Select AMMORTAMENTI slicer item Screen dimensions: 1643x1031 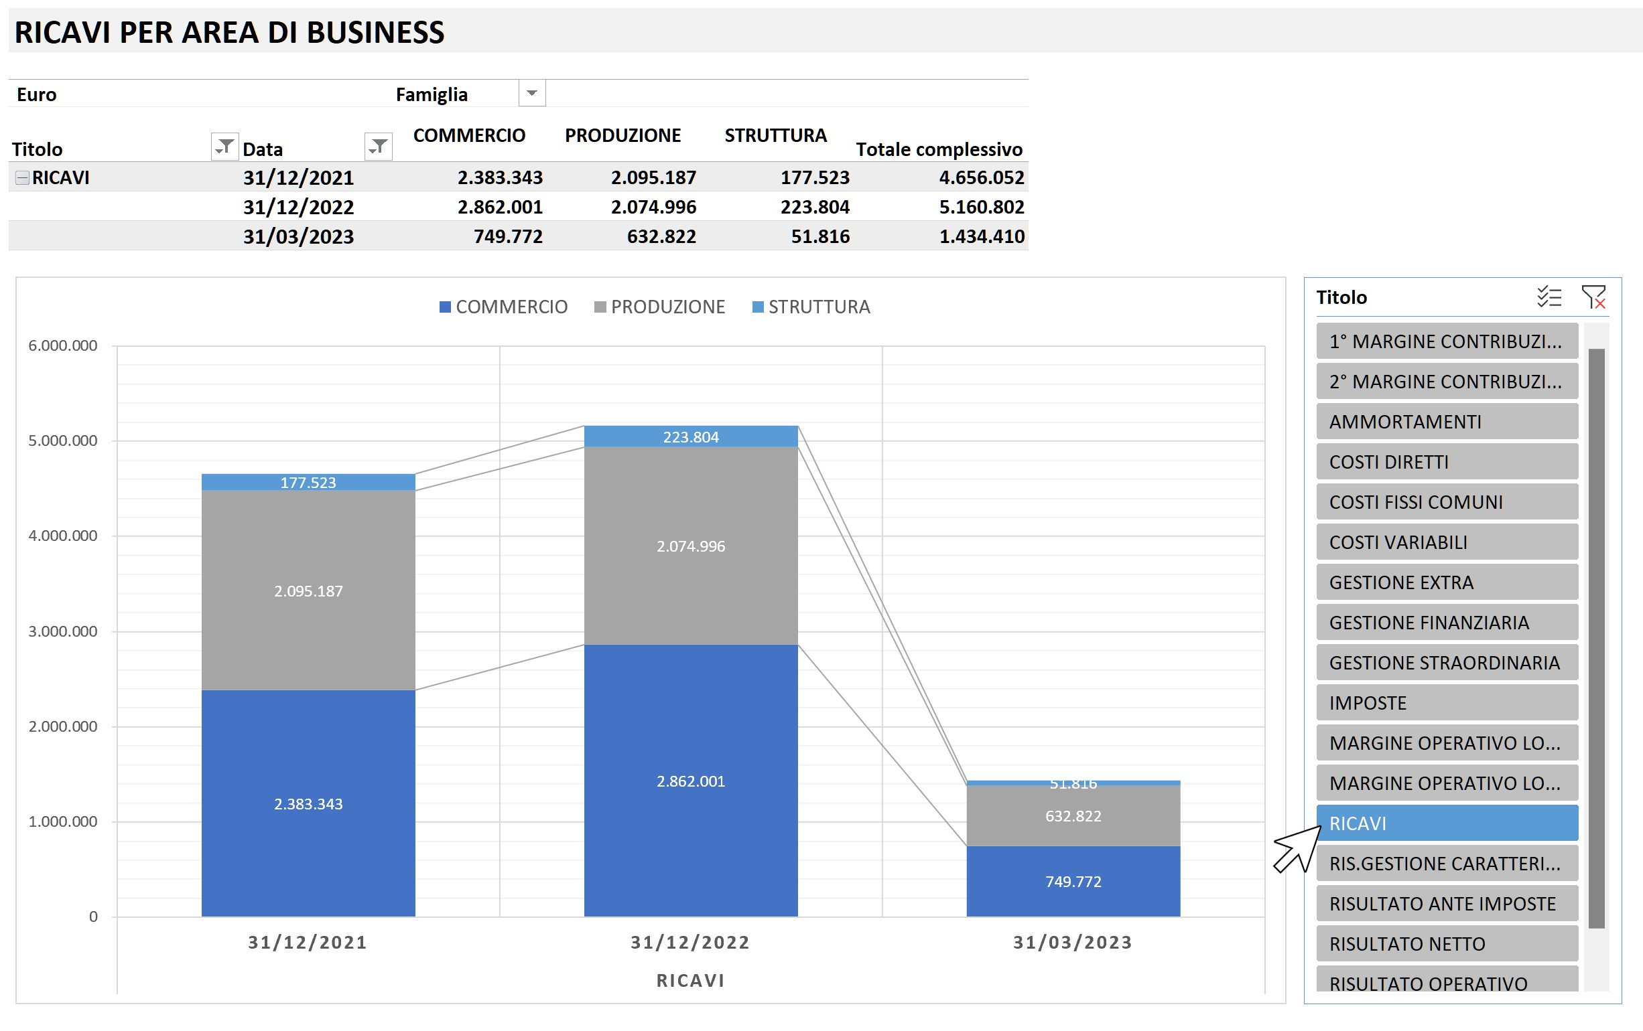[x=1447, y=421]
